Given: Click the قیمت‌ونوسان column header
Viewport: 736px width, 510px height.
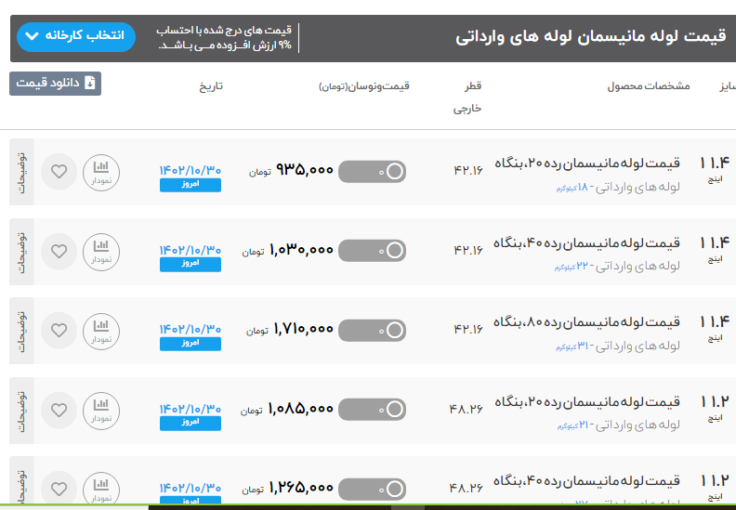Looking at the screenshot, I should coord(364,86).
